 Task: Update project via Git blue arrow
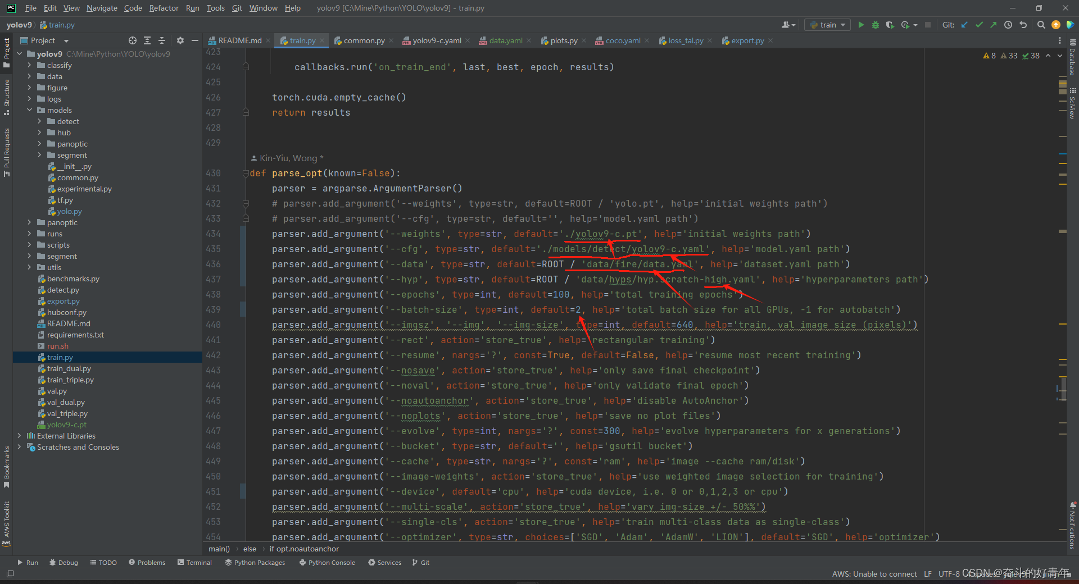pos(964,25)
